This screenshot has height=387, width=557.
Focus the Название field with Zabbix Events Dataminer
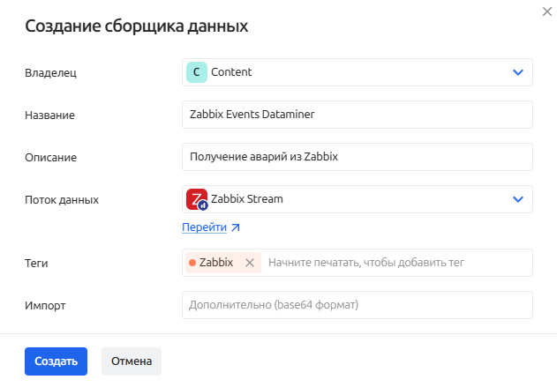point(357,115)
